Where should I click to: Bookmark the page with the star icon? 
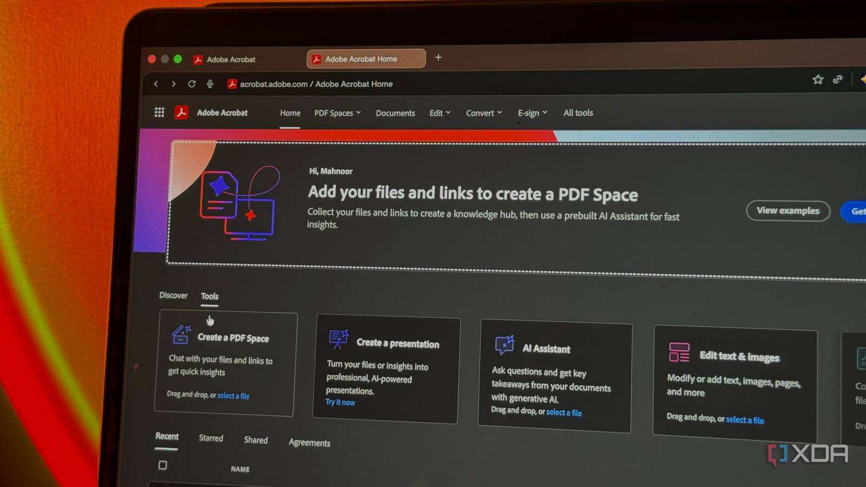coord(817,80)
